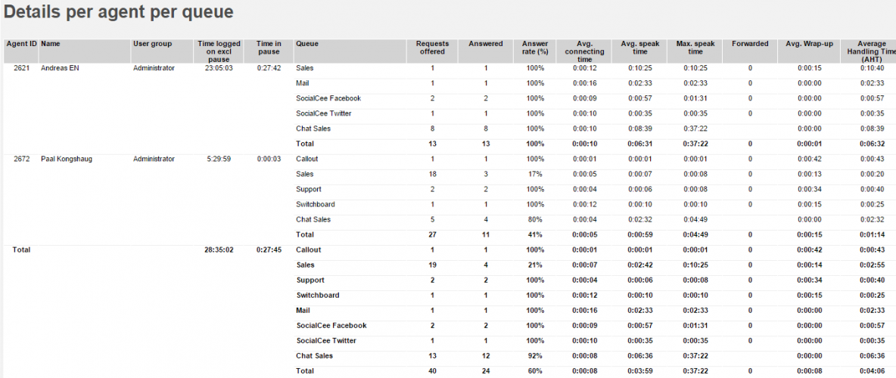Click the Forwarded column header

click(750, 44)
